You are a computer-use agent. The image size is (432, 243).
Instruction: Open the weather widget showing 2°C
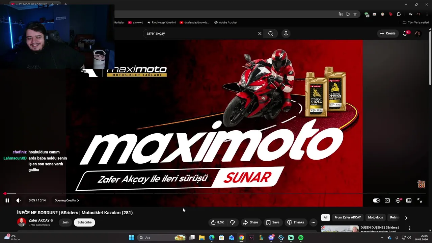pyautogui.click(x=12, y=237)
